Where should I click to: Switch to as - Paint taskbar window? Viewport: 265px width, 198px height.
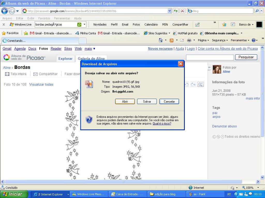pos(205,194)
